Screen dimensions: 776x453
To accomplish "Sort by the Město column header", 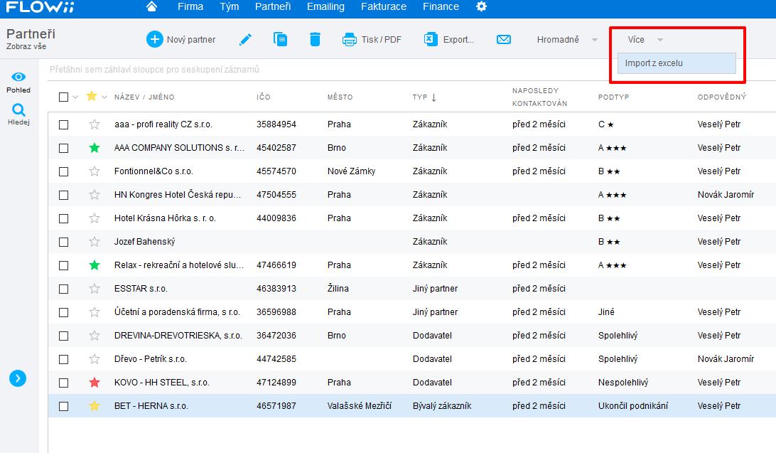I will point(340,97).
